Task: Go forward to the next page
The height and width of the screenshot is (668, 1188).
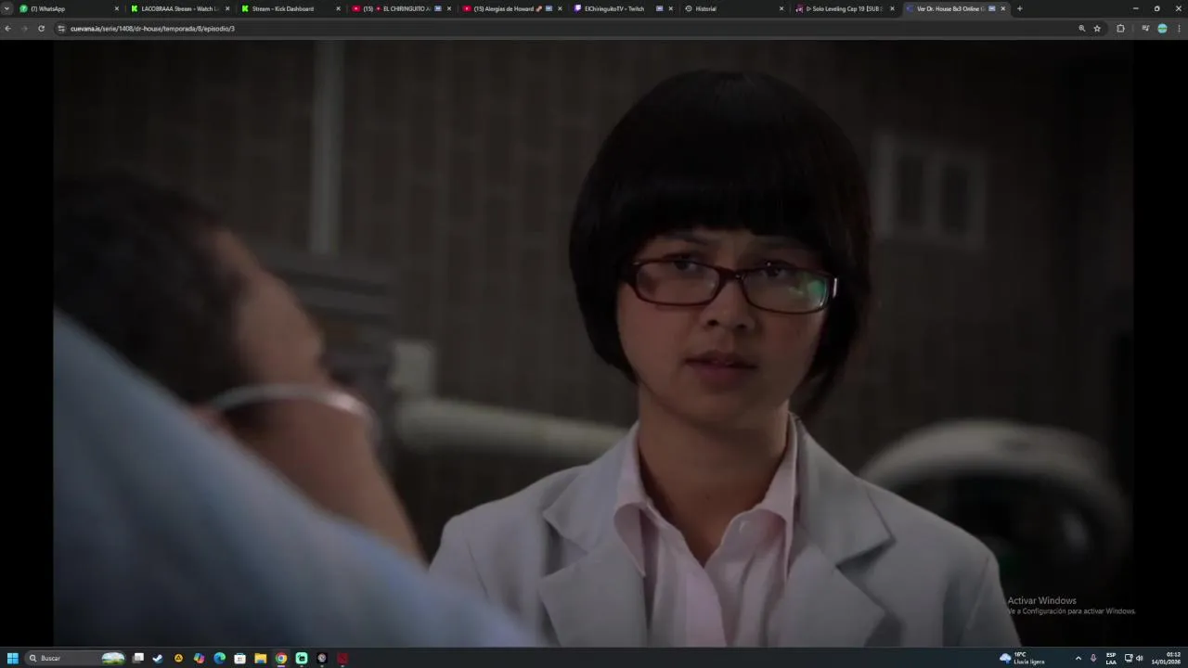Action: click(x=24, y=29)
